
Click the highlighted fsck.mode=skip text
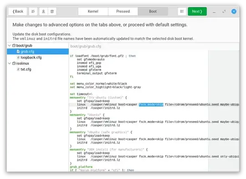(x=151, y=105)
